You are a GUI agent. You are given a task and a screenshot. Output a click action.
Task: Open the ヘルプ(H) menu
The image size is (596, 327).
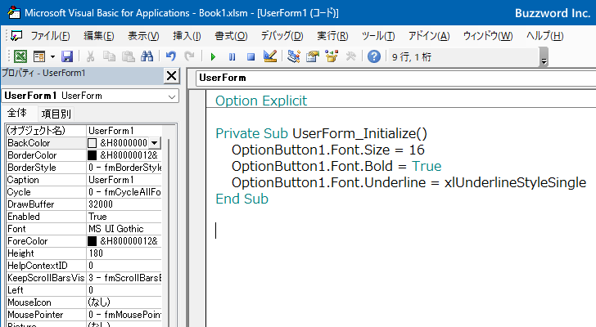click(544, 36)
